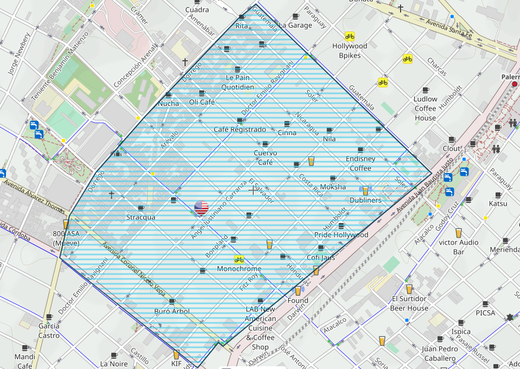Image resolution: width=520 pixels, height=369 pixels.
Task: Select the Ángel Justiniano Carranza label
Action: pyautogui.click(x=219, y=209)
